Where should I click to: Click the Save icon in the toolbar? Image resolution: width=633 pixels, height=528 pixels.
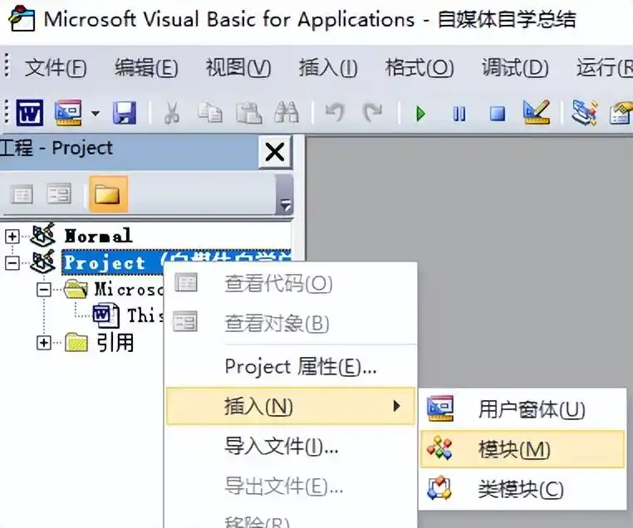pos(125,112)
